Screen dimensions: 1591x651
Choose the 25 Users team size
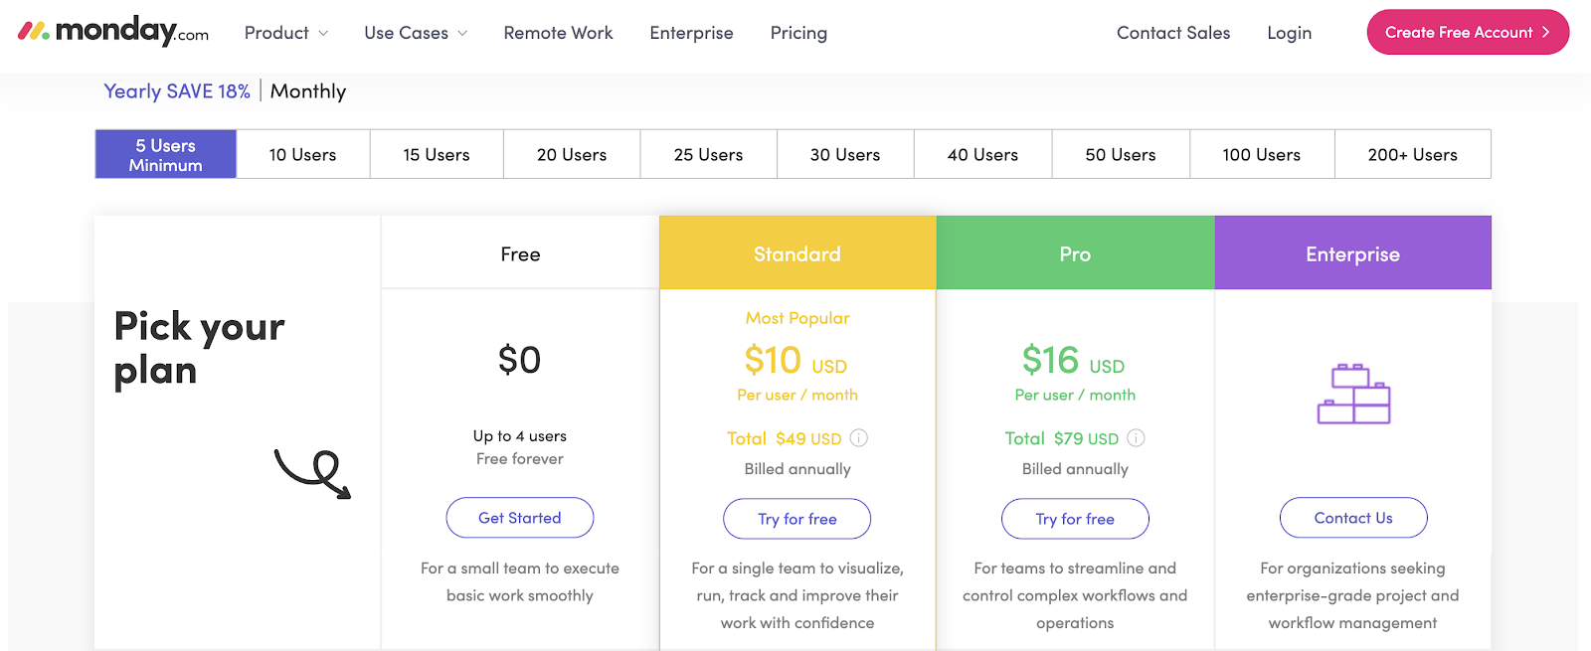pos(708,155)
